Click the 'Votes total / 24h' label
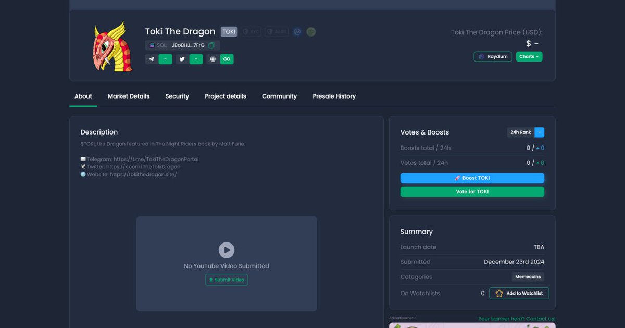 click(x=424, y=163)
